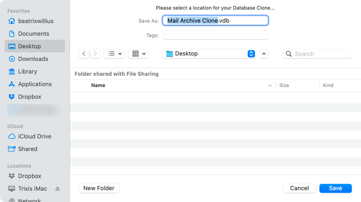
Task: Click the Search field
Action: [x=317, y=54]
